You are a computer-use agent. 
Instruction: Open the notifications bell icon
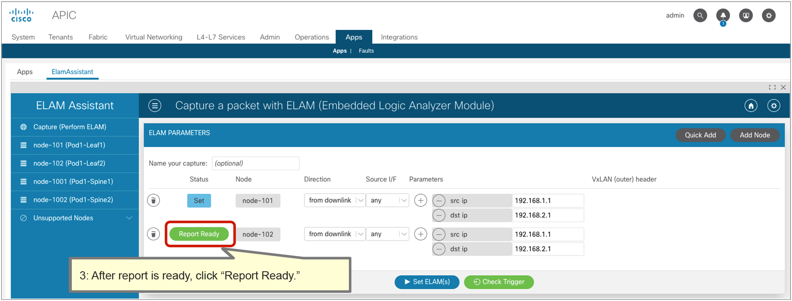pyautogui.click(x=723, y=15)
